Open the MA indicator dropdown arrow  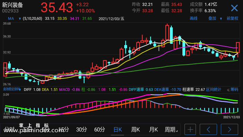(x=20, y=19)
